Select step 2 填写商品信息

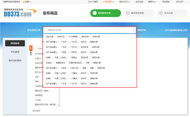(x=139, y=13)
